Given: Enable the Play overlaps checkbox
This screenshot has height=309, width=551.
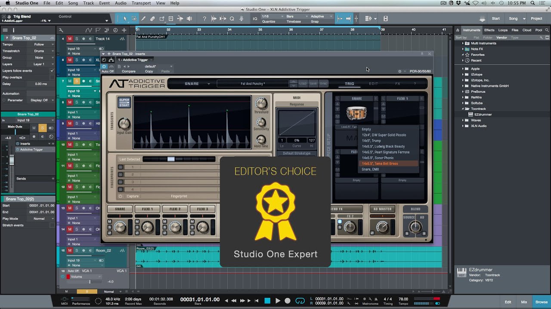Looking at the screenshot, I should pyautogui.click(x=52, y=77).
